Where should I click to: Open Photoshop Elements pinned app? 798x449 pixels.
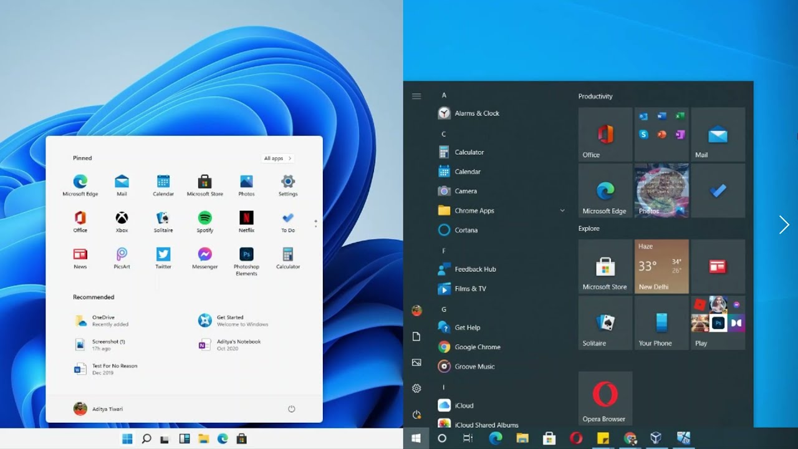246,261
